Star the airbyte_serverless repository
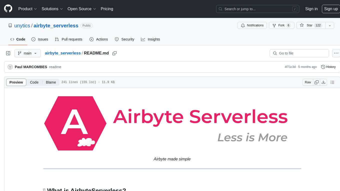This screenshot has height=191, width=340. point(311,25)
